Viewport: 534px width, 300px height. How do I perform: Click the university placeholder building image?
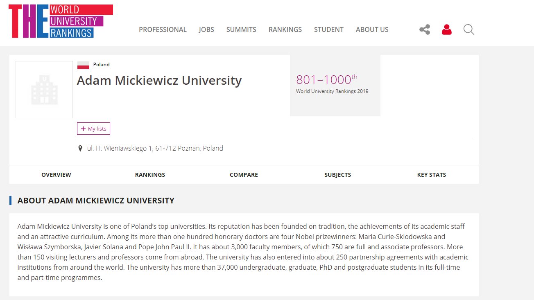(44, 90)
